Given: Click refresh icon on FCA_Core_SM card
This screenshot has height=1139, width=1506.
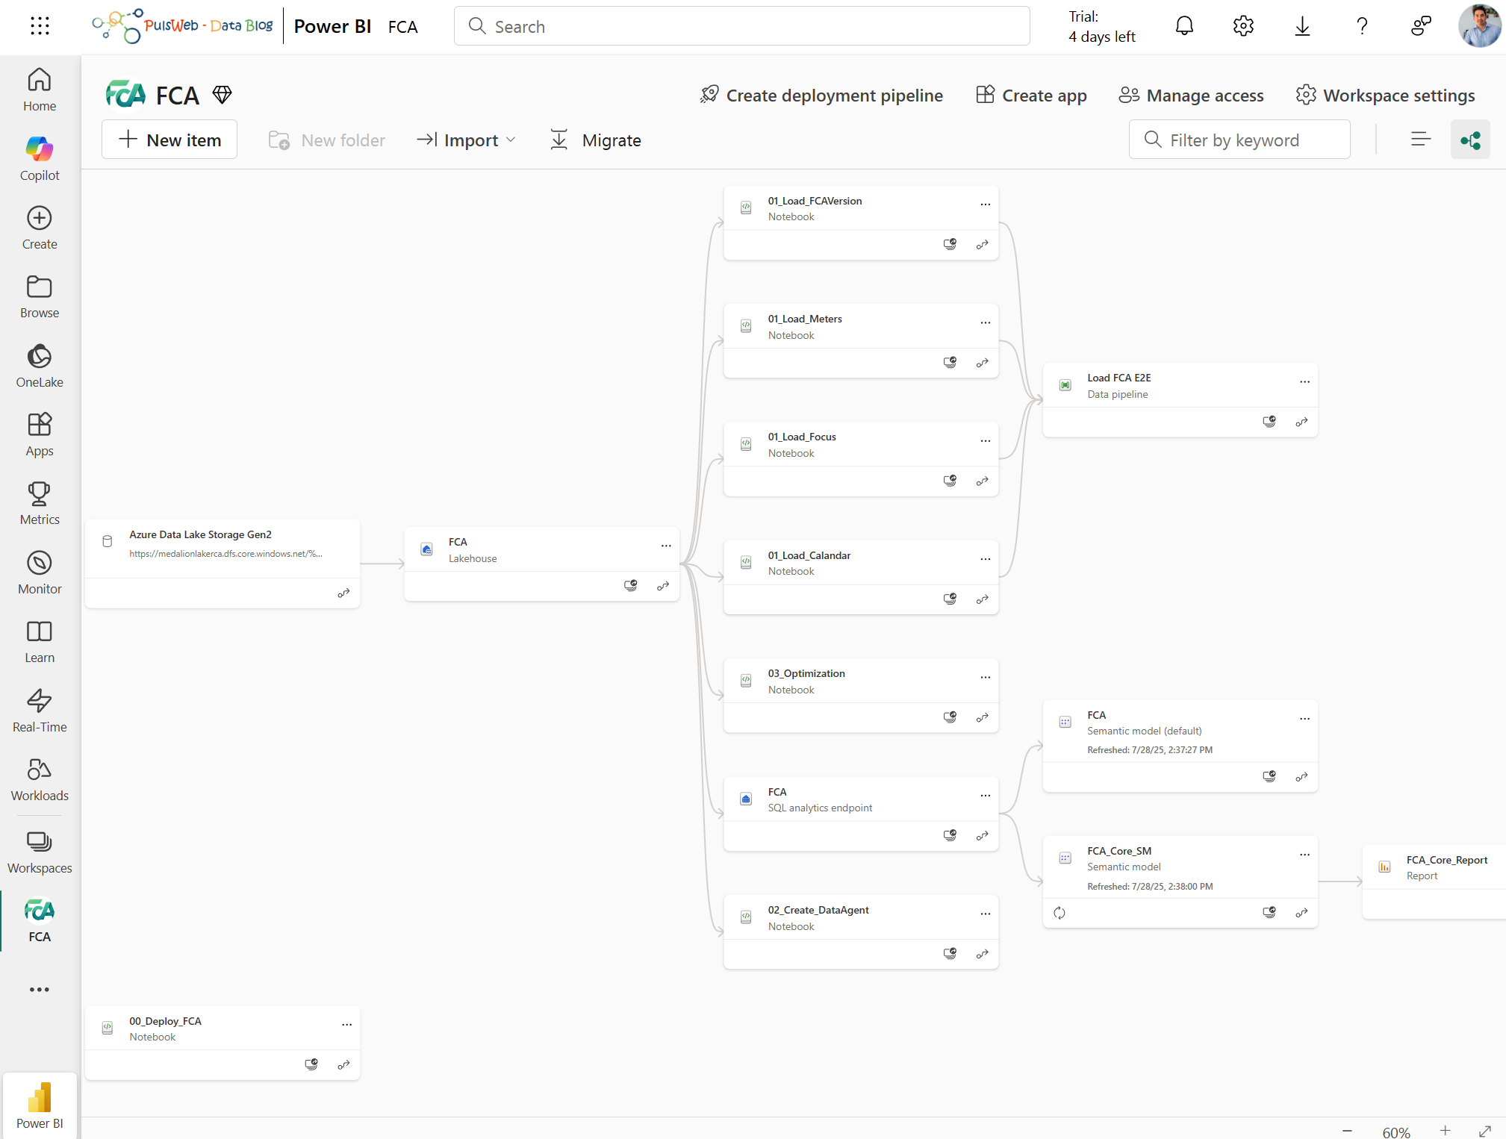Looking at the screenshot, I should click(x=1060, y=912).
